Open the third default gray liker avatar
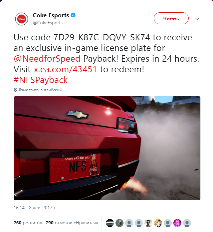The height and width of the screenshot is (232, 213). pos(168,223)
